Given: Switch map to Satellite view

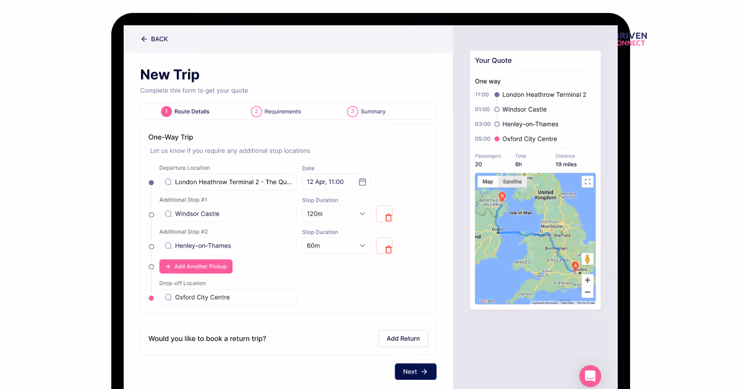Looking at the screenshot, I should (x=512, y=182).
